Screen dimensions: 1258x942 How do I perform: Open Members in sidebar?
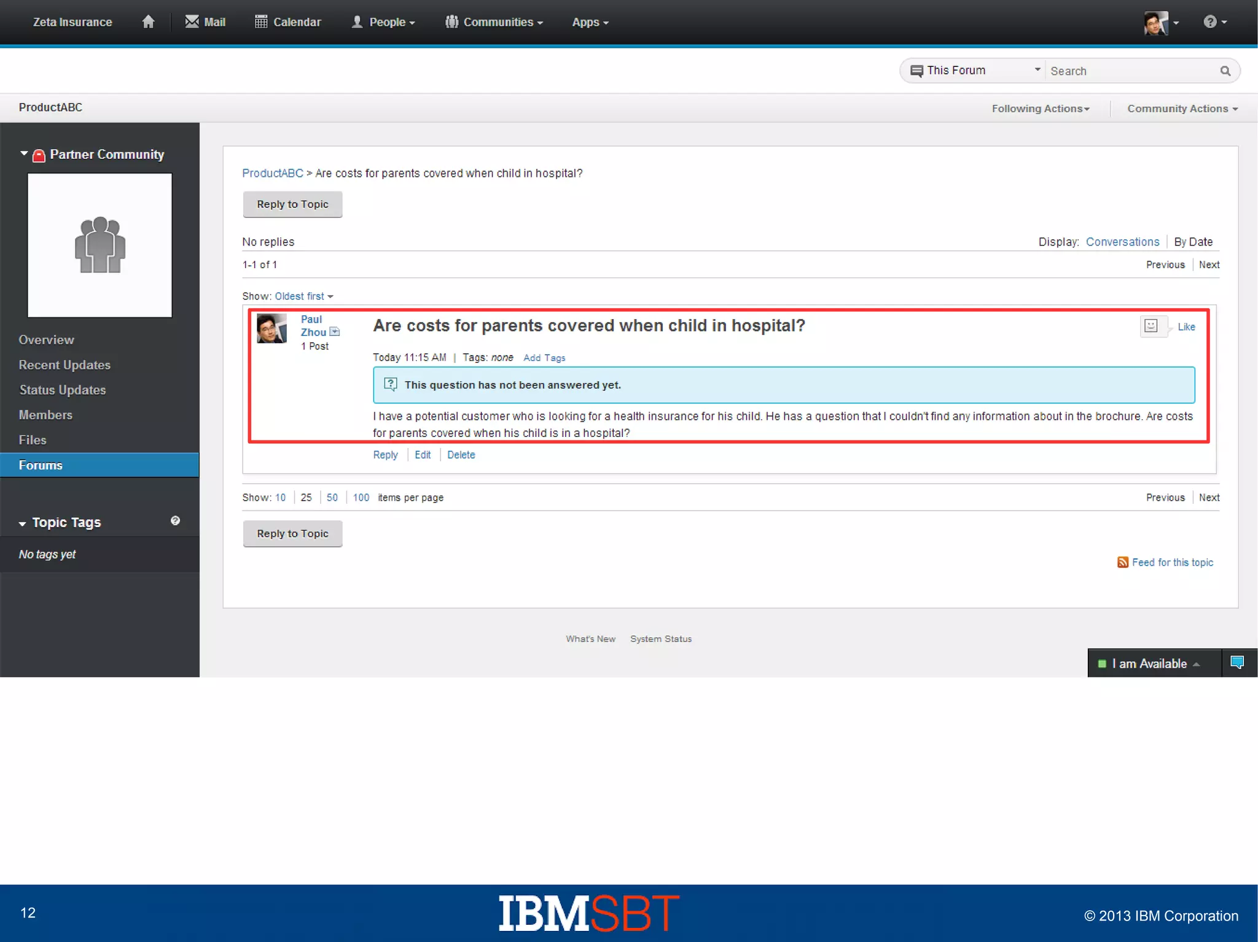[x=45, y=415]
